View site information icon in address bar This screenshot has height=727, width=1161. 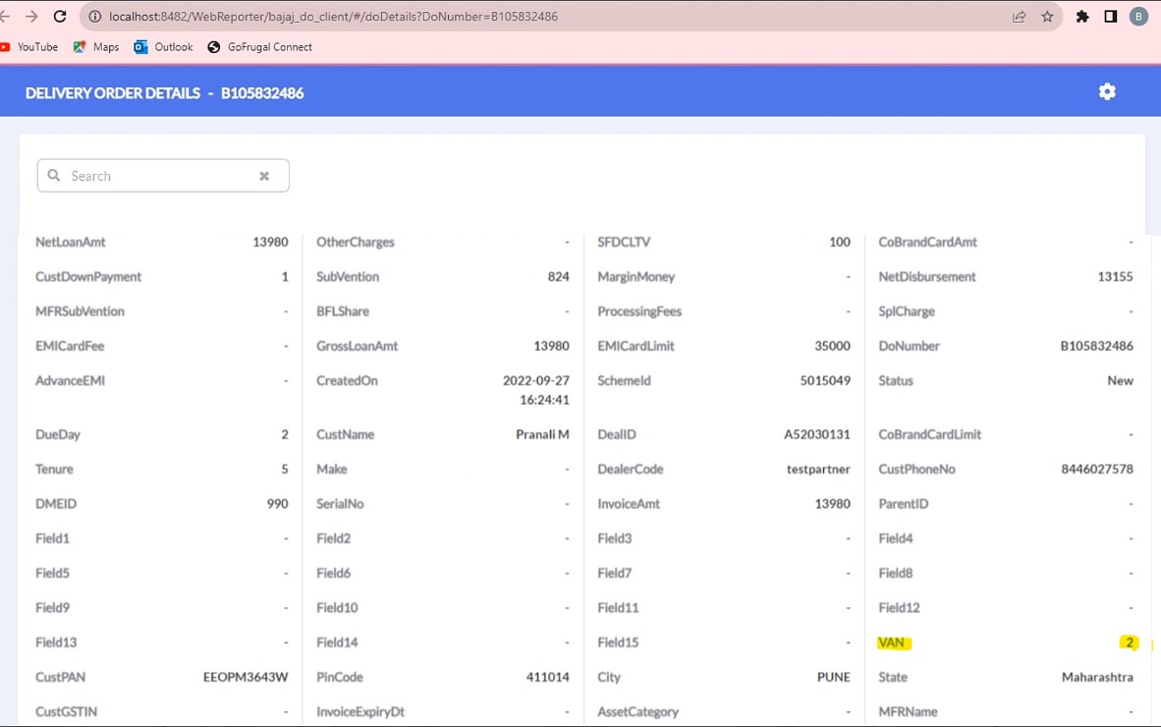[x=94, y=17]
